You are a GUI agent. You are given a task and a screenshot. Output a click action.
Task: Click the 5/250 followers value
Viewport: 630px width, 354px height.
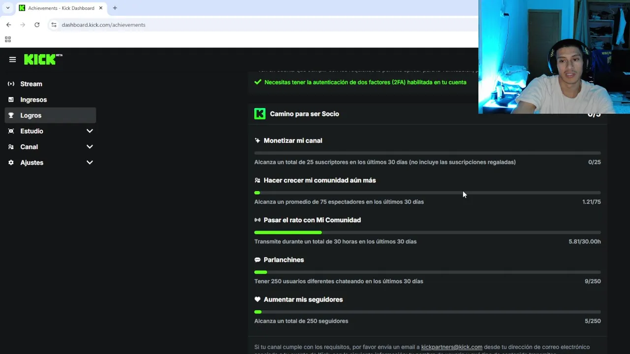pyautogui.click(x=593, y=321)
